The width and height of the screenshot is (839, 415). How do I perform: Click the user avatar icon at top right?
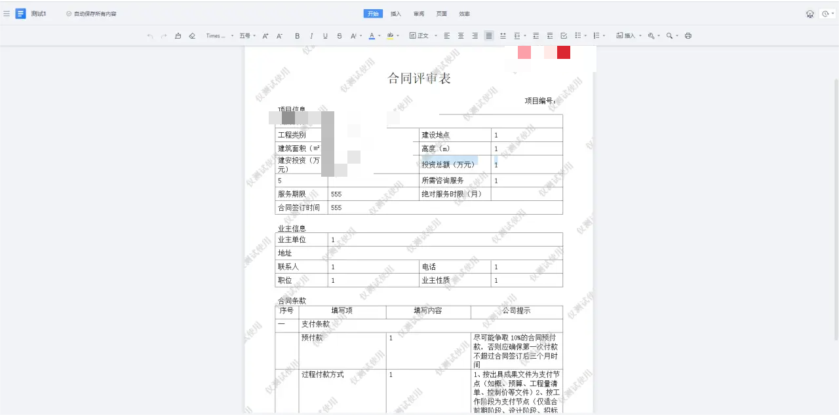coord(810,14)
